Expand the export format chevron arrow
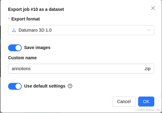Image resolution: width=162 pixels, height=113 pixels. pos(149,30)
